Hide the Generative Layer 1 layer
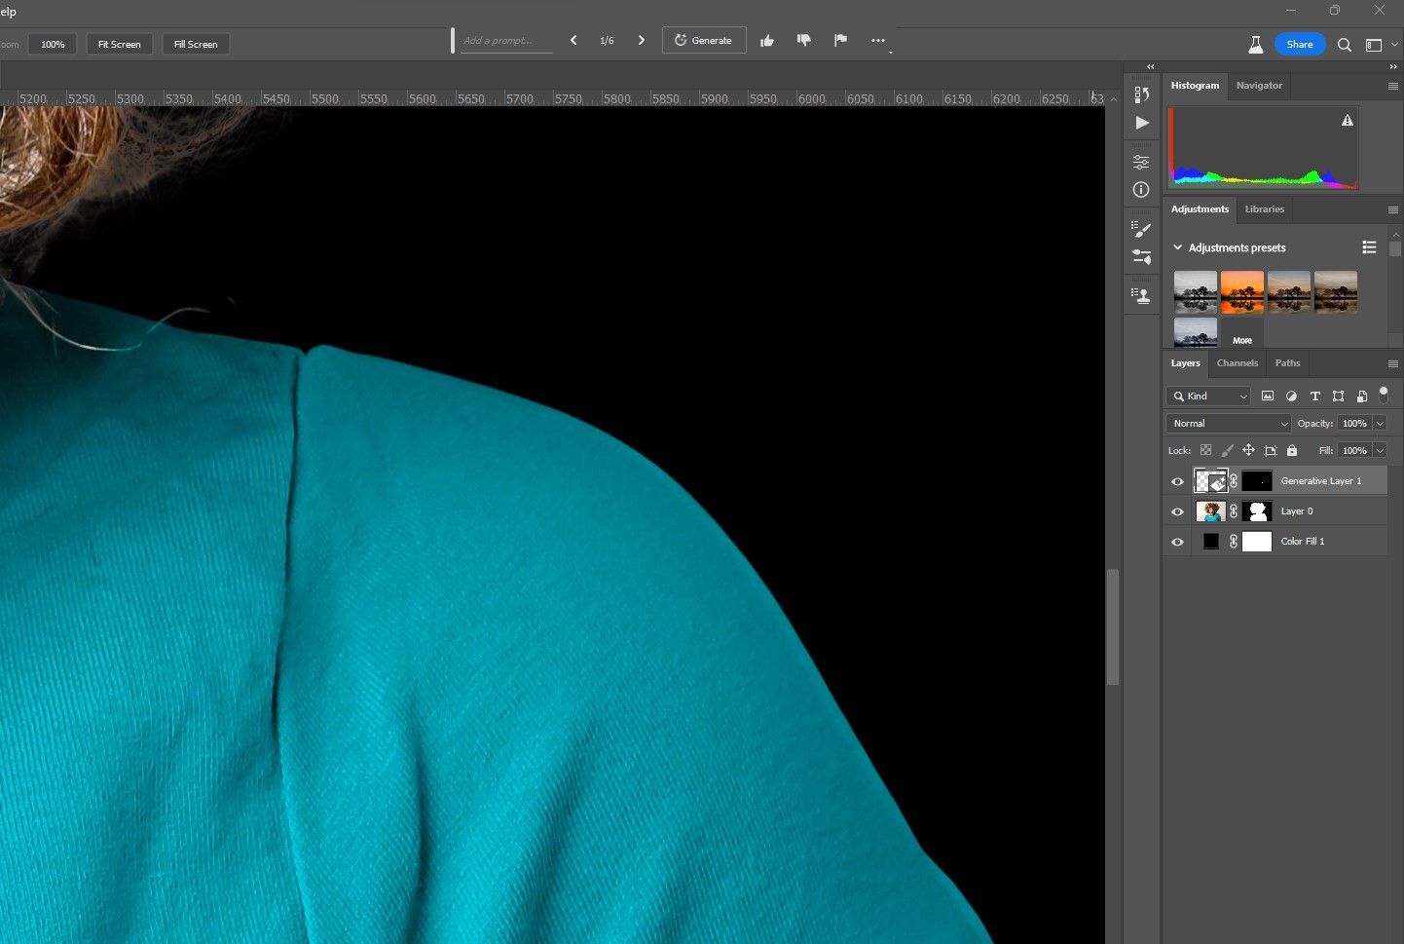The height and width of the screenshot is (944, 1404). [x=1177, y=481]
